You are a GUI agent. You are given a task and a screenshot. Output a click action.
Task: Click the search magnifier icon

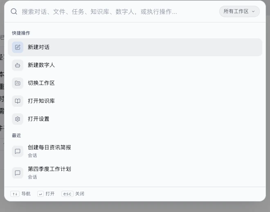tap(14, 12)
